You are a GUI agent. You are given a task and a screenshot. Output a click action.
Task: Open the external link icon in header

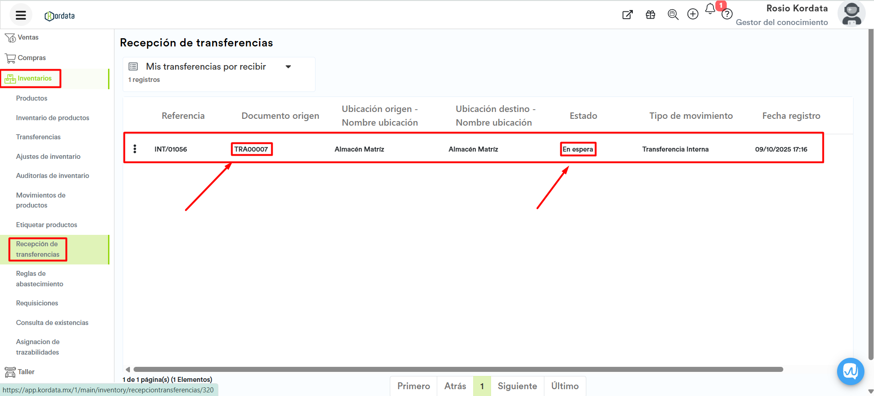[627, 15]
